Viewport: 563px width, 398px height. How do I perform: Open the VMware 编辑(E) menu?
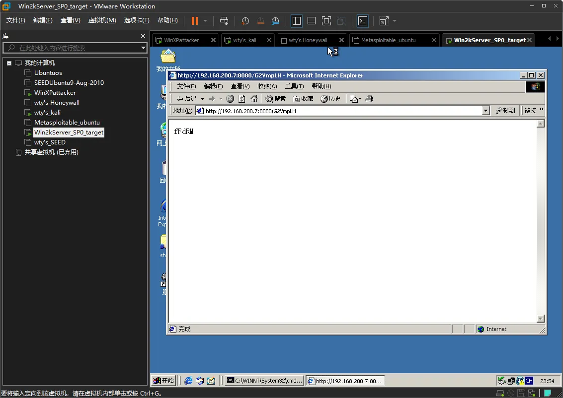point(43,20)
